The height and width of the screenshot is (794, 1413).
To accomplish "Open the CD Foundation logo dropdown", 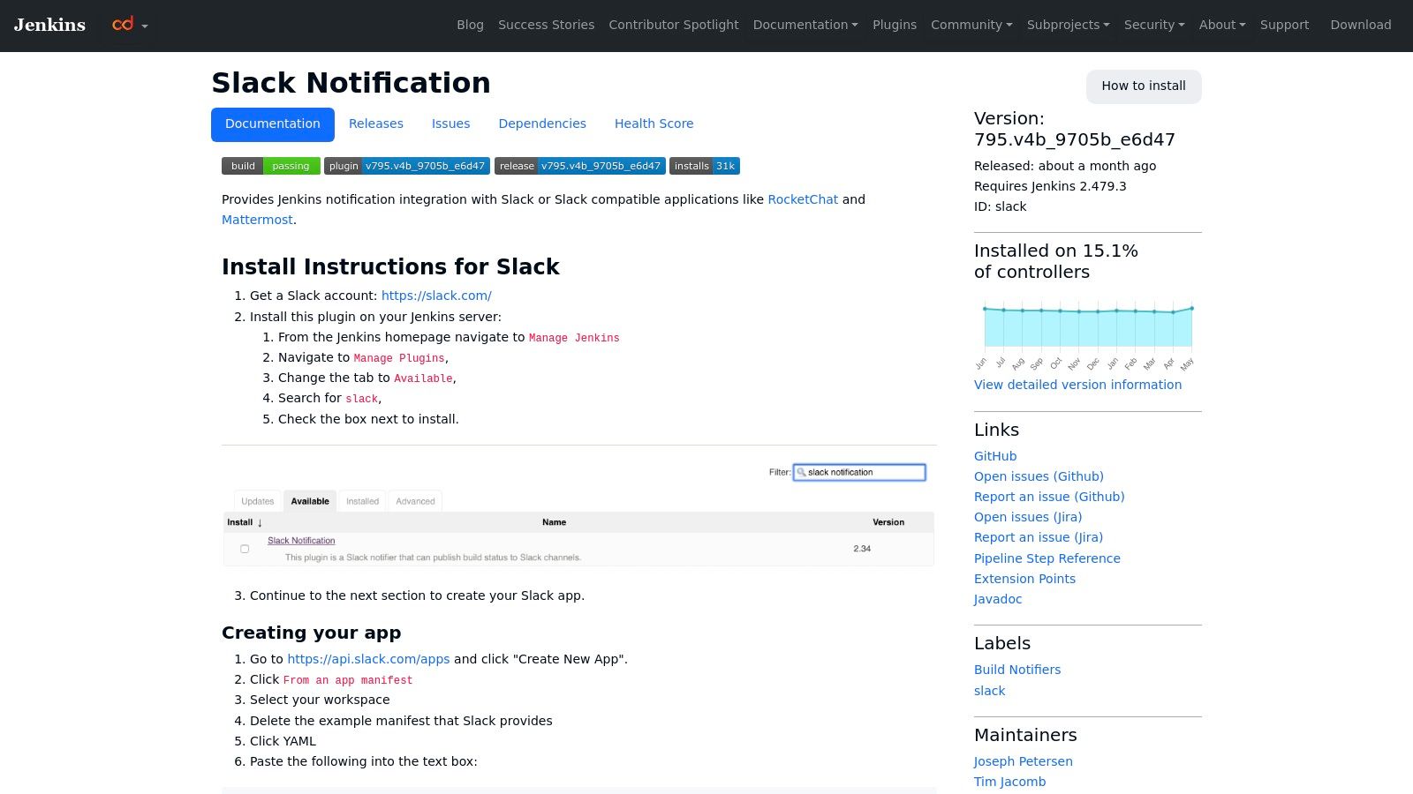I will (128, 25).
